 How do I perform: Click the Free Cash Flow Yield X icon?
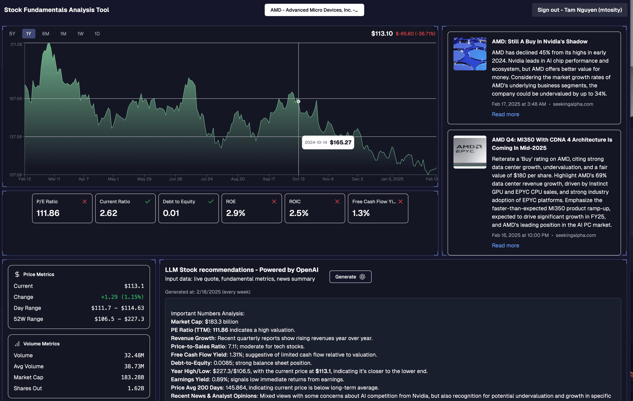click(x=401, y=202)
